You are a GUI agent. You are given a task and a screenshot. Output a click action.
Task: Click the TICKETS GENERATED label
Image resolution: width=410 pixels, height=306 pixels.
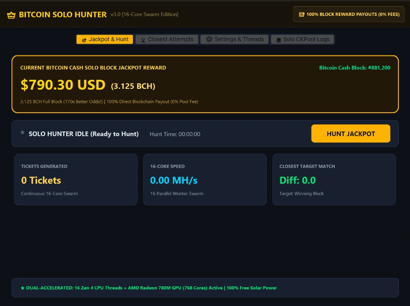[44, 167]
